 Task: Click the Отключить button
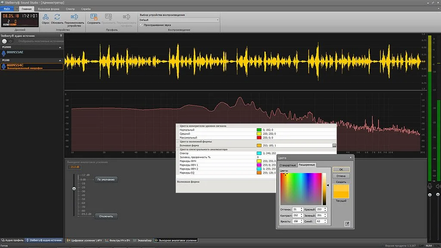[x=106, y=216]
